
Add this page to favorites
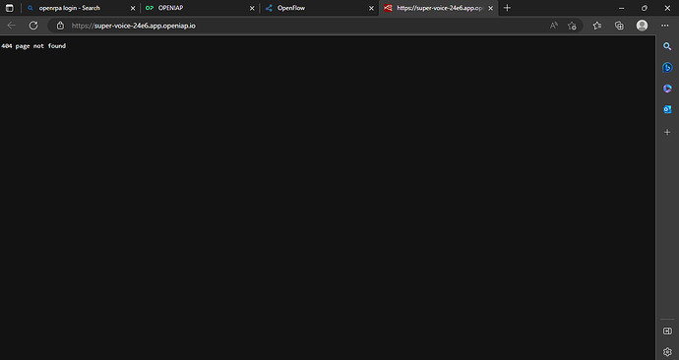tap(572, 26)
